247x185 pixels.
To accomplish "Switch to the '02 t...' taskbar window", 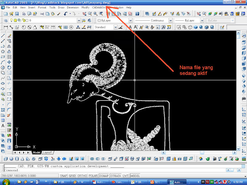I will 157,182.
